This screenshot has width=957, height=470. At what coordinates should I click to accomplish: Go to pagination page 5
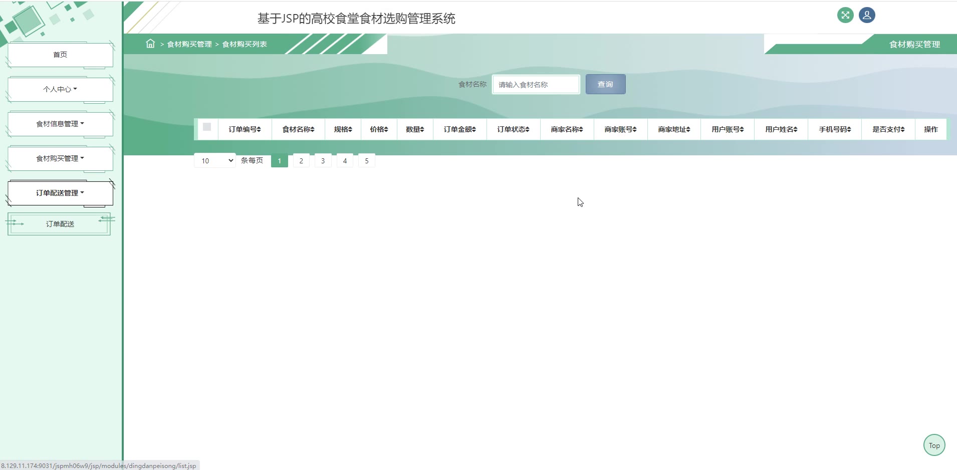(367, 160)
